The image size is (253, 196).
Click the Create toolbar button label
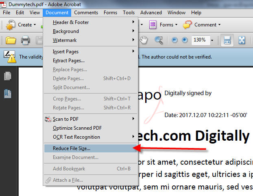click(25, 25)
